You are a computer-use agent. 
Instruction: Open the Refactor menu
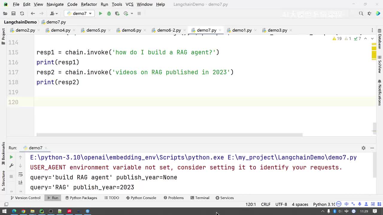tap(89, 4)
